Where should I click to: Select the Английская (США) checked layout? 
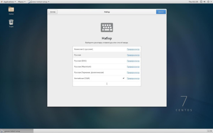click(107, 78)
